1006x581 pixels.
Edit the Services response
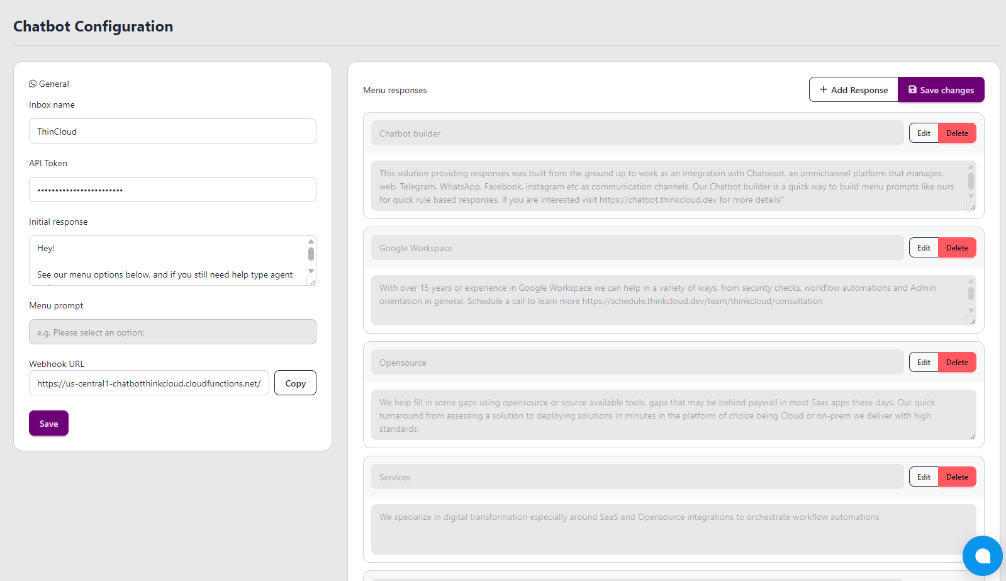924,477
